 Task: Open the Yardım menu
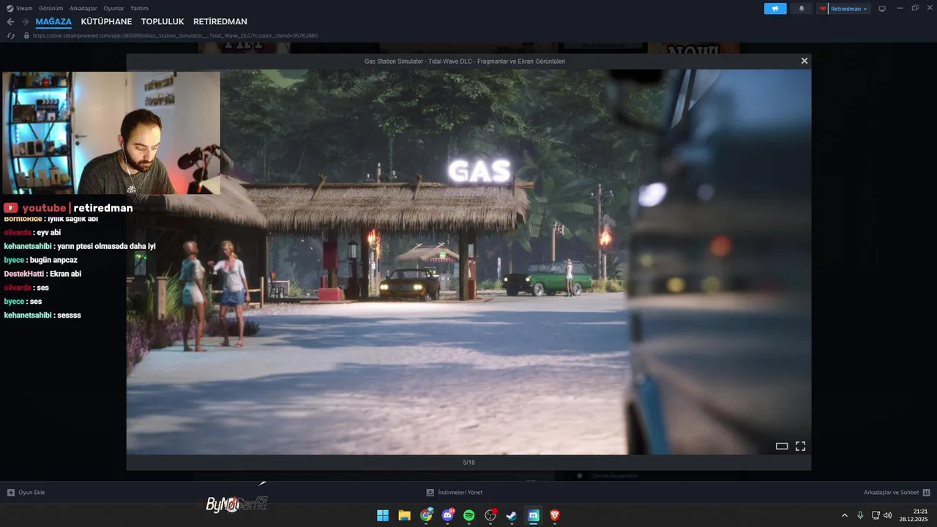coord(139,8)
